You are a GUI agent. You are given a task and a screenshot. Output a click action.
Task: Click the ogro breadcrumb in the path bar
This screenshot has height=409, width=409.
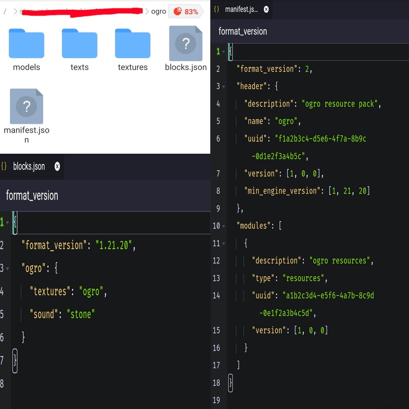[158, 11]
